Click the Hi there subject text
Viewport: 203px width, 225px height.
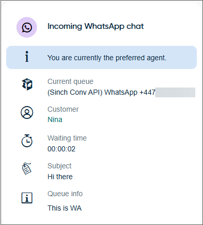click(60, 177)
